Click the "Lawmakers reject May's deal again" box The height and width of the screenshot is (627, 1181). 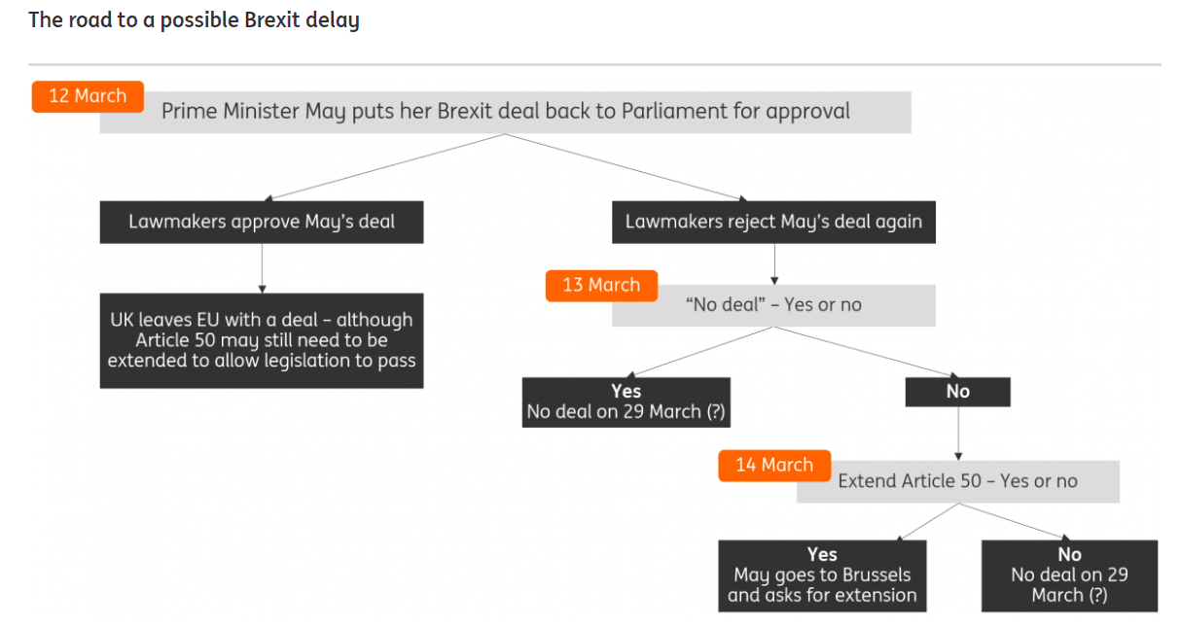pos(773,222)
